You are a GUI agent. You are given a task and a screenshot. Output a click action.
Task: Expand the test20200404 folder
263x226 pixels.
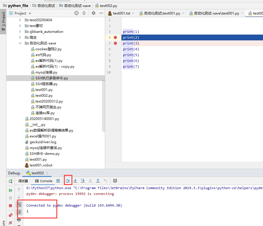pyautogui.click(x=20, y=20)
